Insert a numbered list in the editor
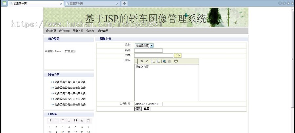The height and width of the screenshot is (133, 295). tap(153, 61)
